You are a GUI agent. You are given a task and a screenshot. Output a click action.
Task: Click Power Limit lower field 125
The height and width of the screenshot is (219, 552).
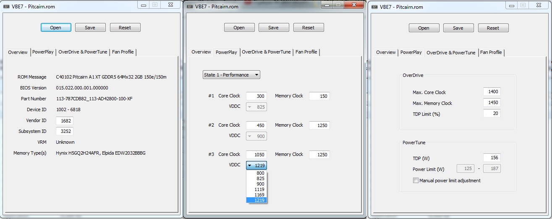[466, 169]
